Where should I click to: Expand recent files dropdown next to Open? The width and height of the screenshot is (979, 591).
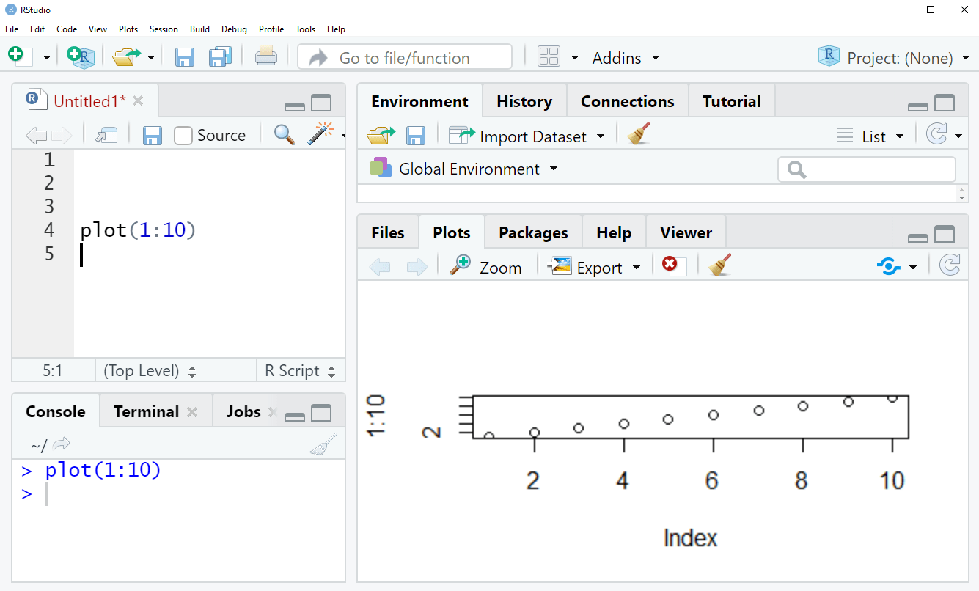pos(151,57)
